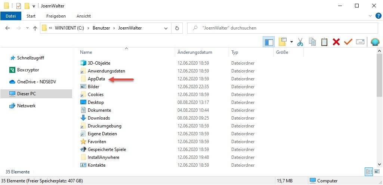Switch to details list view in status bar
This screenshot has height=185, width=383.
[x=368, y=172]
